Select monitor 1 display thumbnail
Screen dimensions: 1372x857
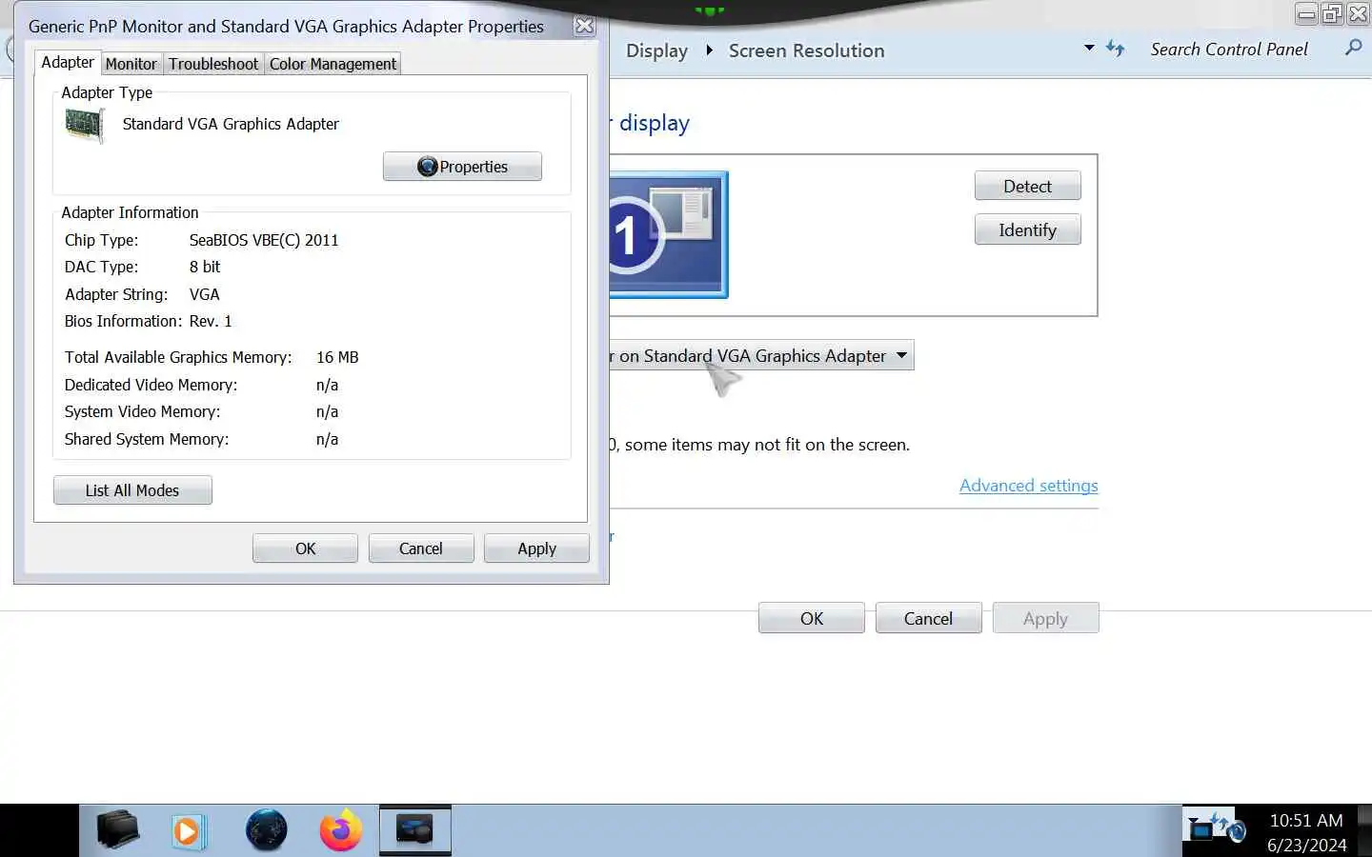click(668, 234)
